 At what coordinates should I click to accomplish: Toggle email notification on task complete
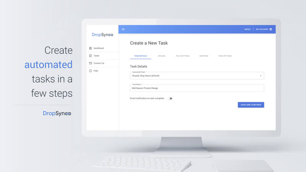pos(170,99)
